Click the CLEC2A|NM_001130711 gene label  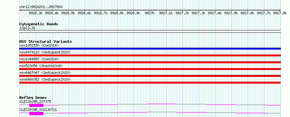38,110
